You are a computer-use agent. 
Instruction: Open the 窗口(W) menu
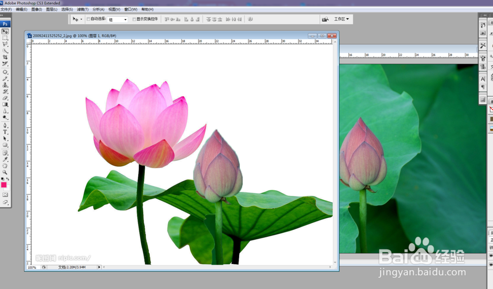coord(131,9)
